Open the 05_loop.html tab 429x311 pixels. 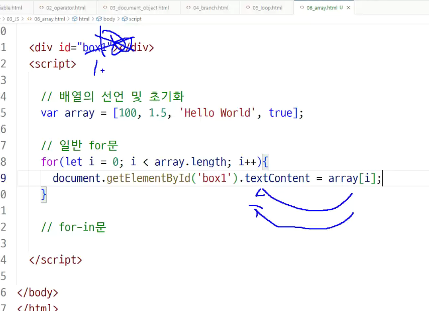267,8
